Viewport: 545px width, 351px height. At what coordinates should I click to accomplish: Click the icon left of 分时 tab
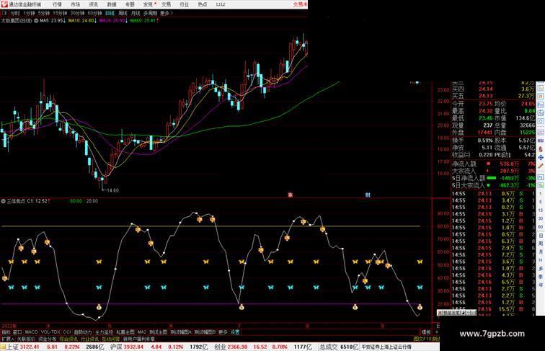(4, 13)
